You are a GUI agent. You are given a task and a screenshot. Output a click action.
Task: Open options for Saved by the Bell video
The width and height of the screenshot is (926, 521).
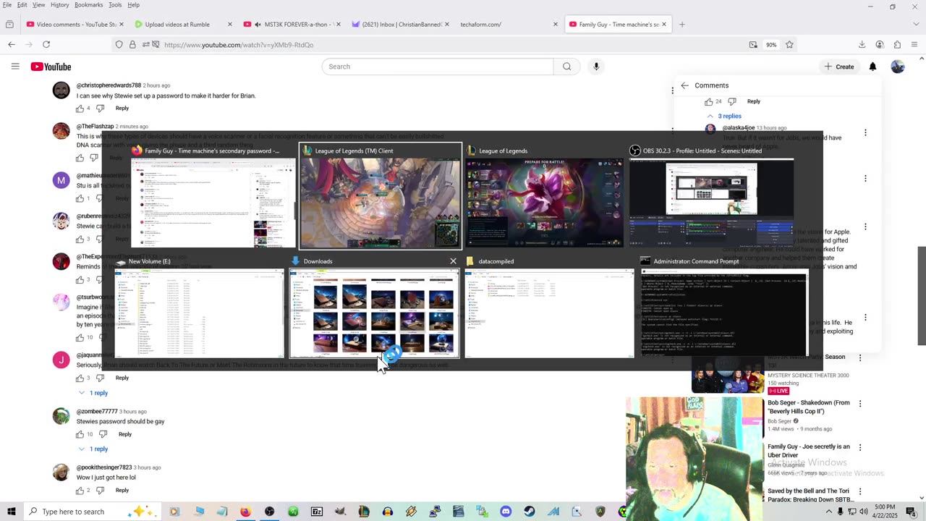860,492
